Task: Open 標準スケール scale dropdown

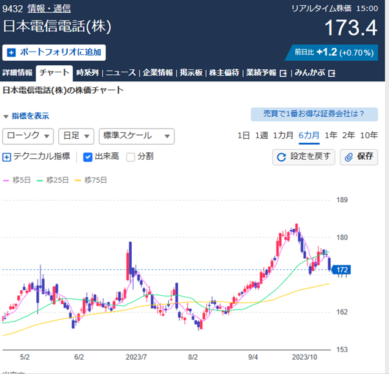Action: (137, 136)
